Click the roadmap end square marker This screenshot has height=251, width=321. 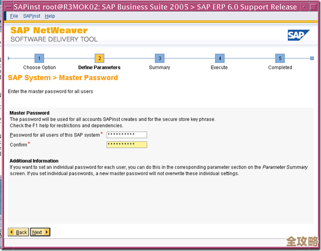[312, 58]
